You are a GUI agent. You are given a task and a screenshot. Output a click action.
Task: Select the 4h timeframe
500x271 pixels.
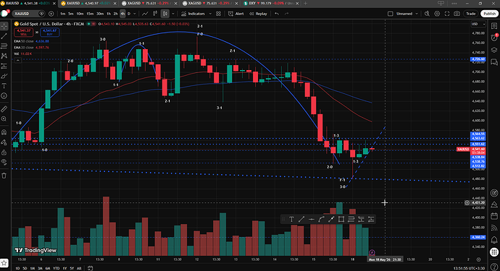tap(122, 14)
